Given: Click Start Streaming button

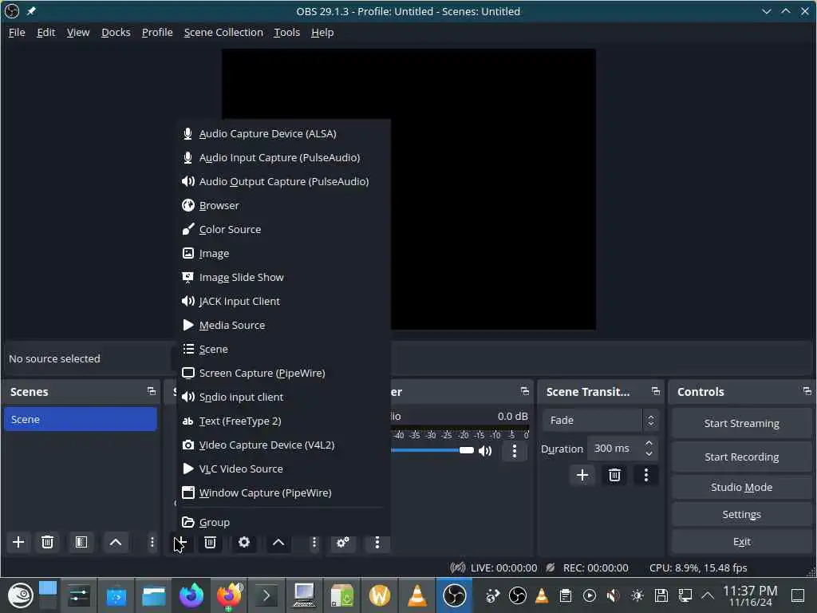Looking at the screenshot, I should pyautogui.click(x=741, y=423).
